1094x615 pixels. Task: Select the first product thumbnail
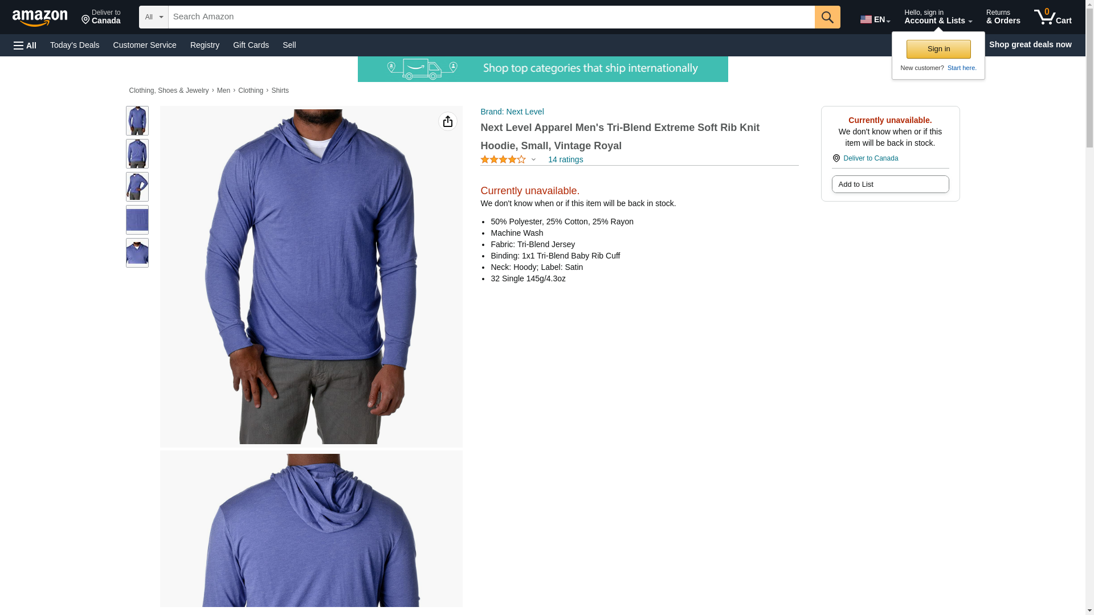(137, 121)
